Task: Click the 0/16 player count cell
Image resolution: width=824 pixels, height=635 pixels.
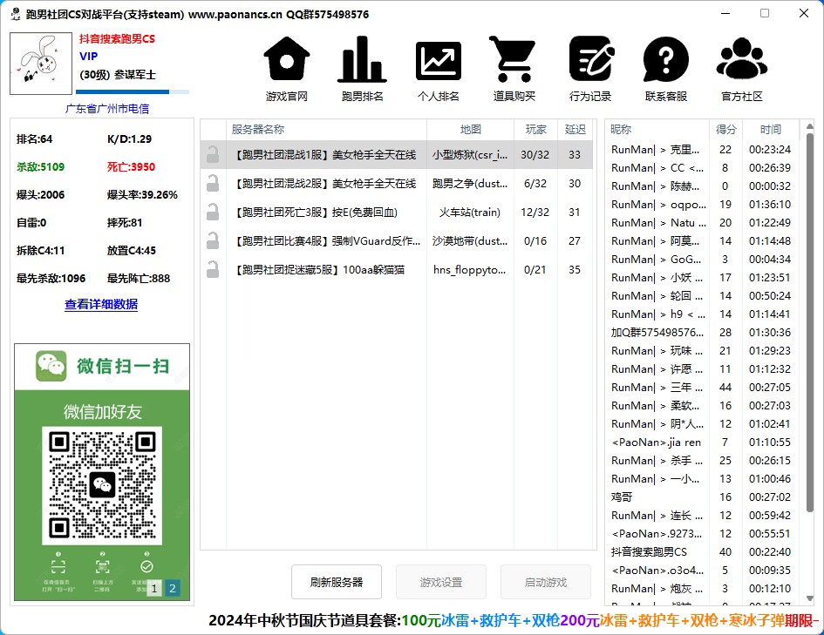Action: [535, 241]
